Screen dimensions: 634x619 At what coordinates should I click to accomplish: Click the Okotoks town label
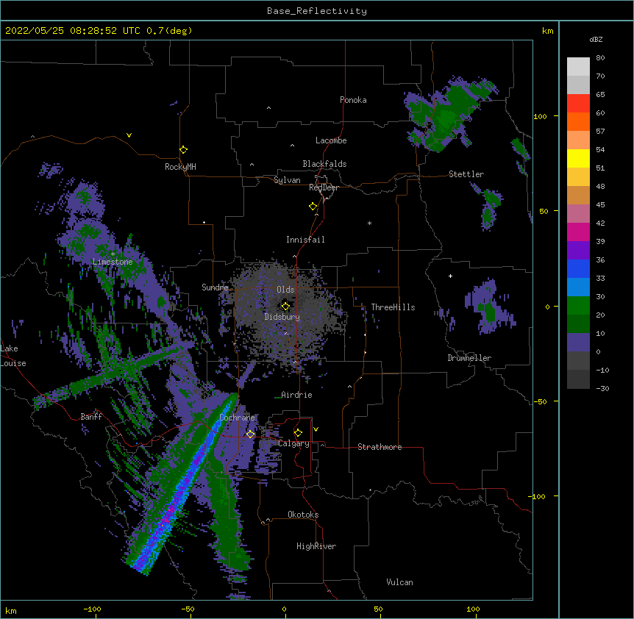click(x=303, y=515)
